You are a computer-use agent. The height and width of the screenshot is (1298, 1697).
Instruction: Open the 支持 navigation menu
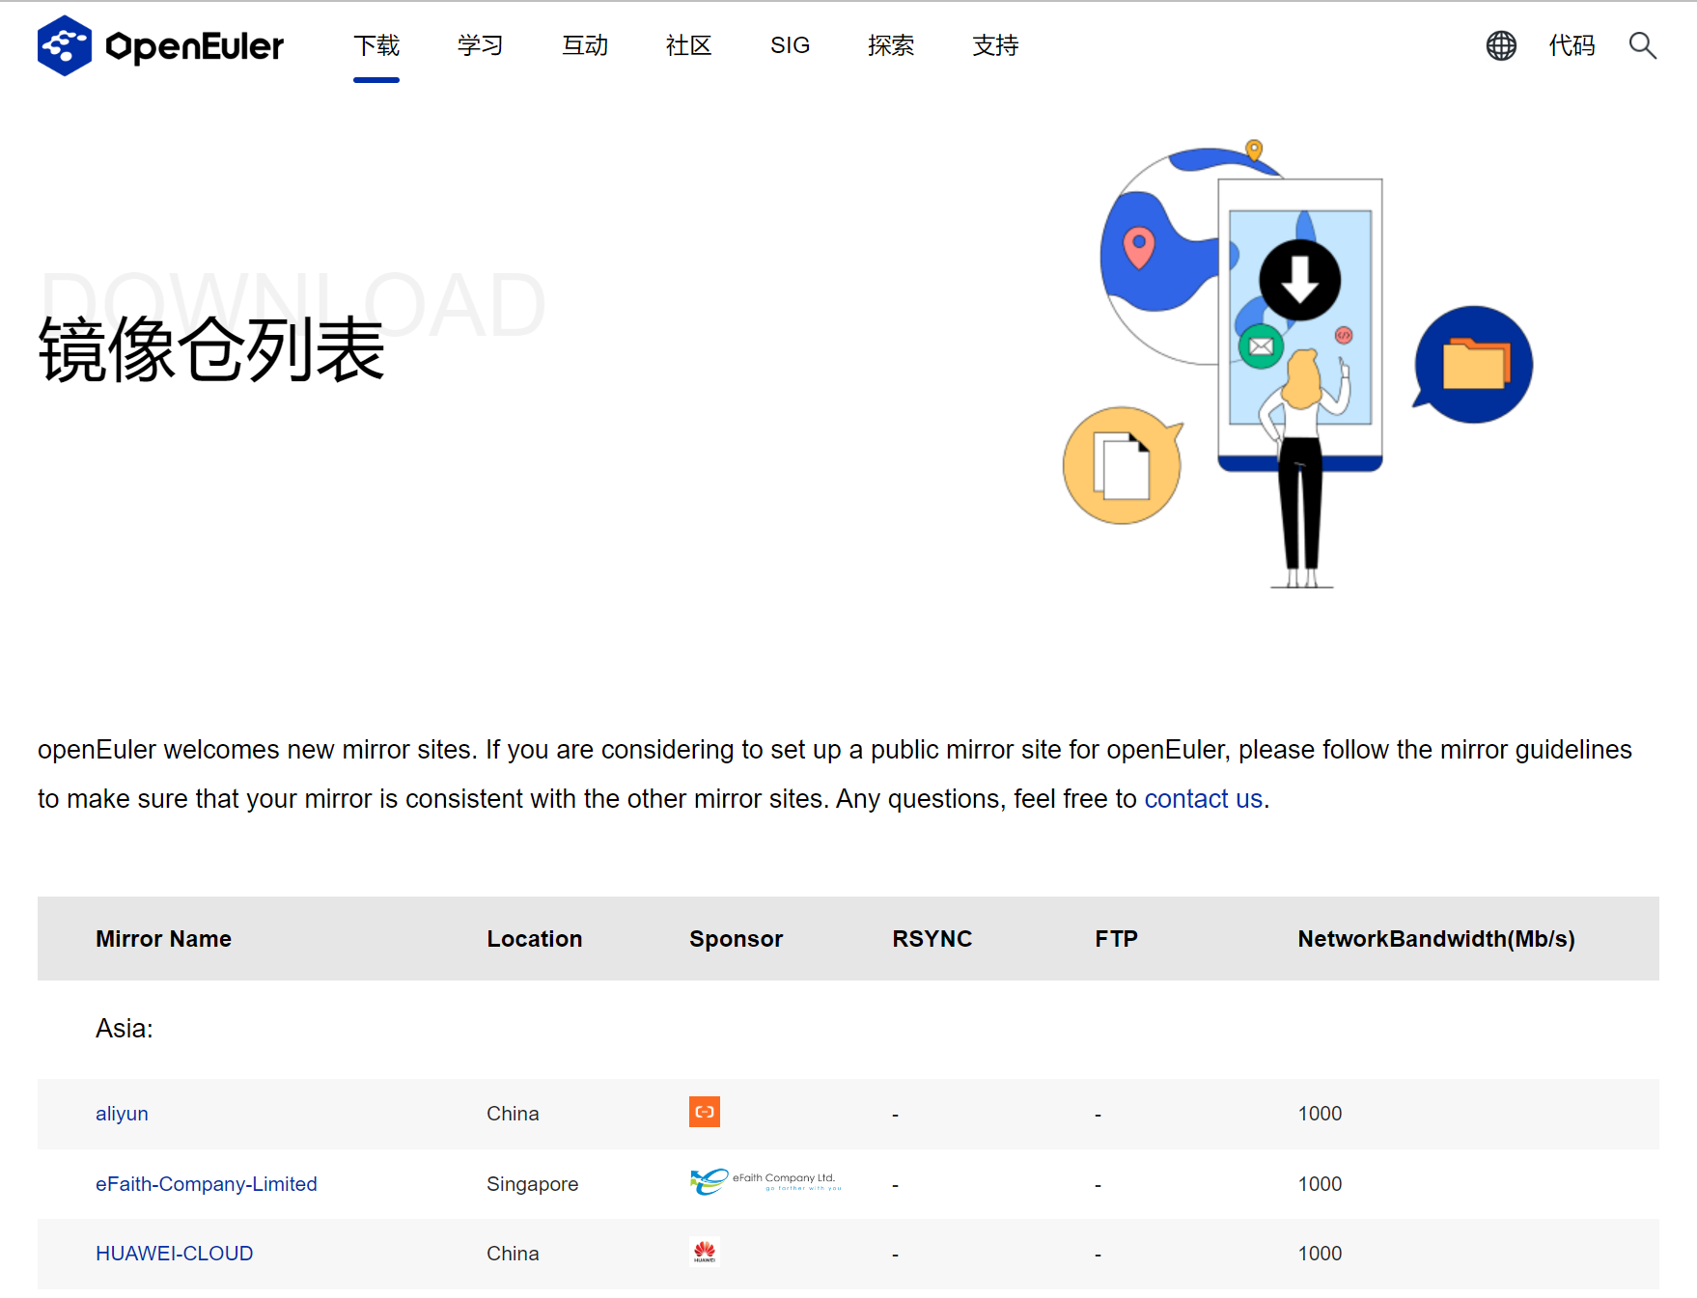pyautogui.click(x=995, y=45)
